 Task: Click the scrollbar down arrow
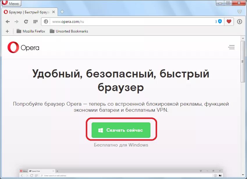coord(243,175)
